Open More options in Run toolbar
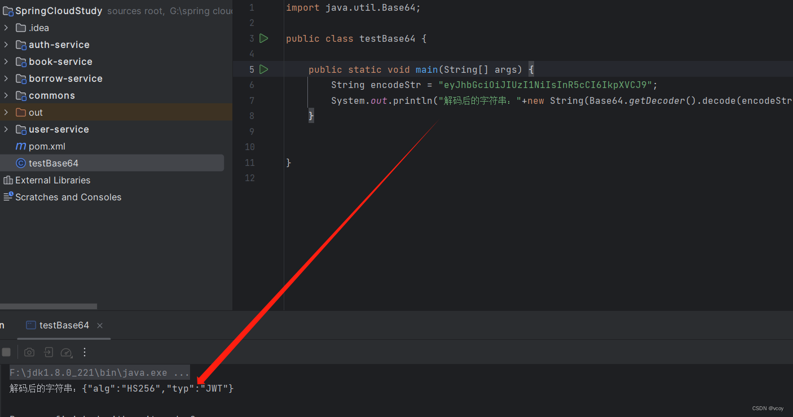Screen dimensions: 793x417 pyautogui.click(x=85, y=352)
